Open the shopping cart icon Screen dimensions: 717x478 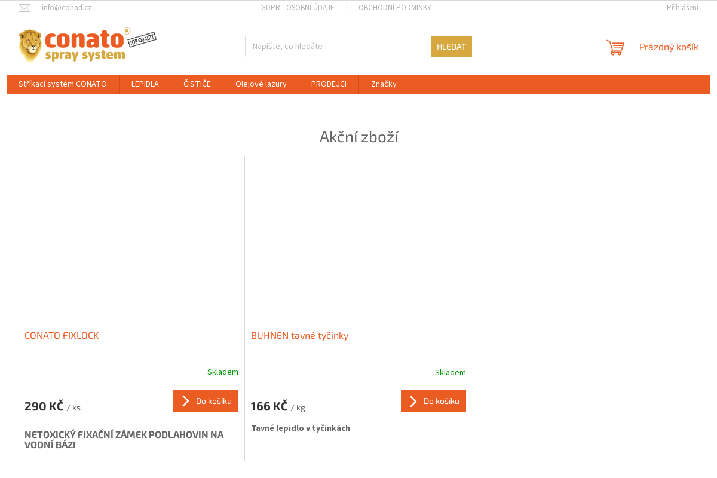pos(615,47)
